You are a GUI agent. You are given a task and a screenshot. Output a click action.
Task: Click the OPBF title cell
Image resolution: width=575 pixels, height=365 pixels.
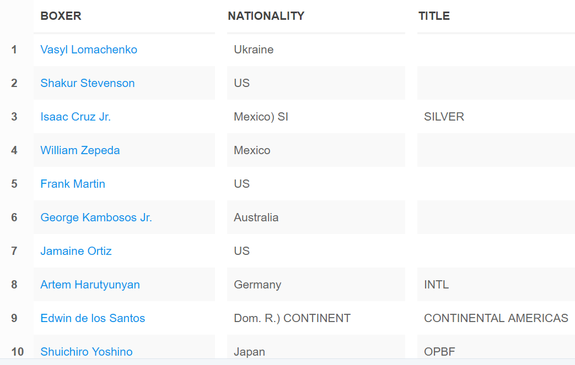[439, 351]
